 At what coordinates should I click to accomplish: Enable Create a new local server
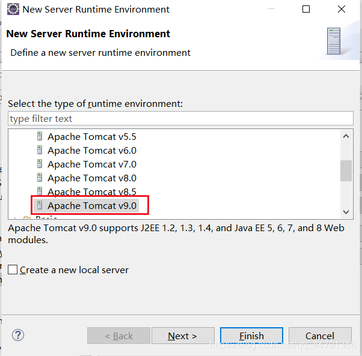[x=13, y=270]
